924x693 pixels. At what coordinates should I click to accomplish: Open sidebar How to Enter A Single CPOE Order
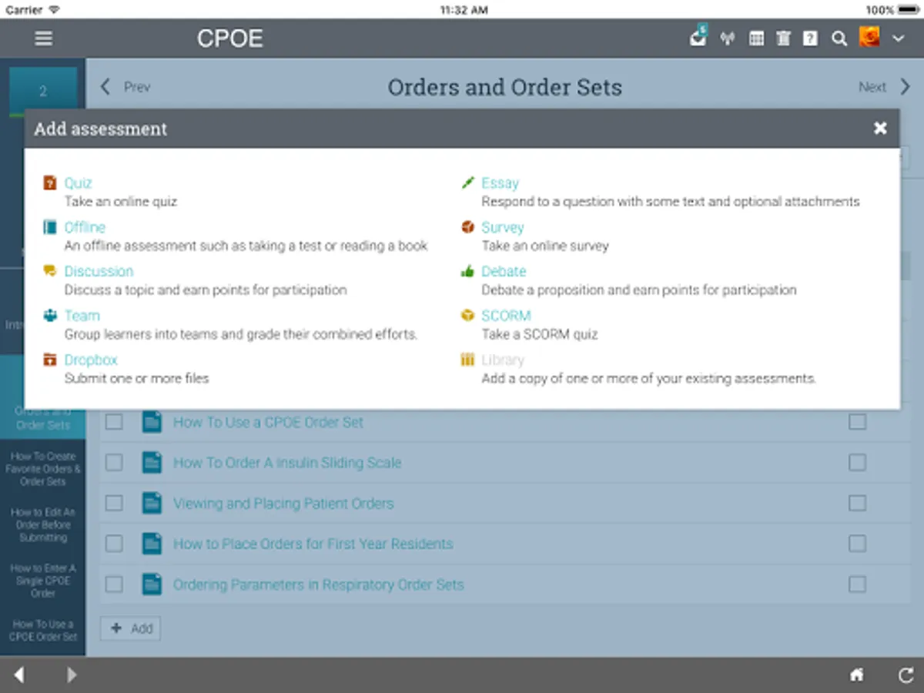click(x=43, y=581)
